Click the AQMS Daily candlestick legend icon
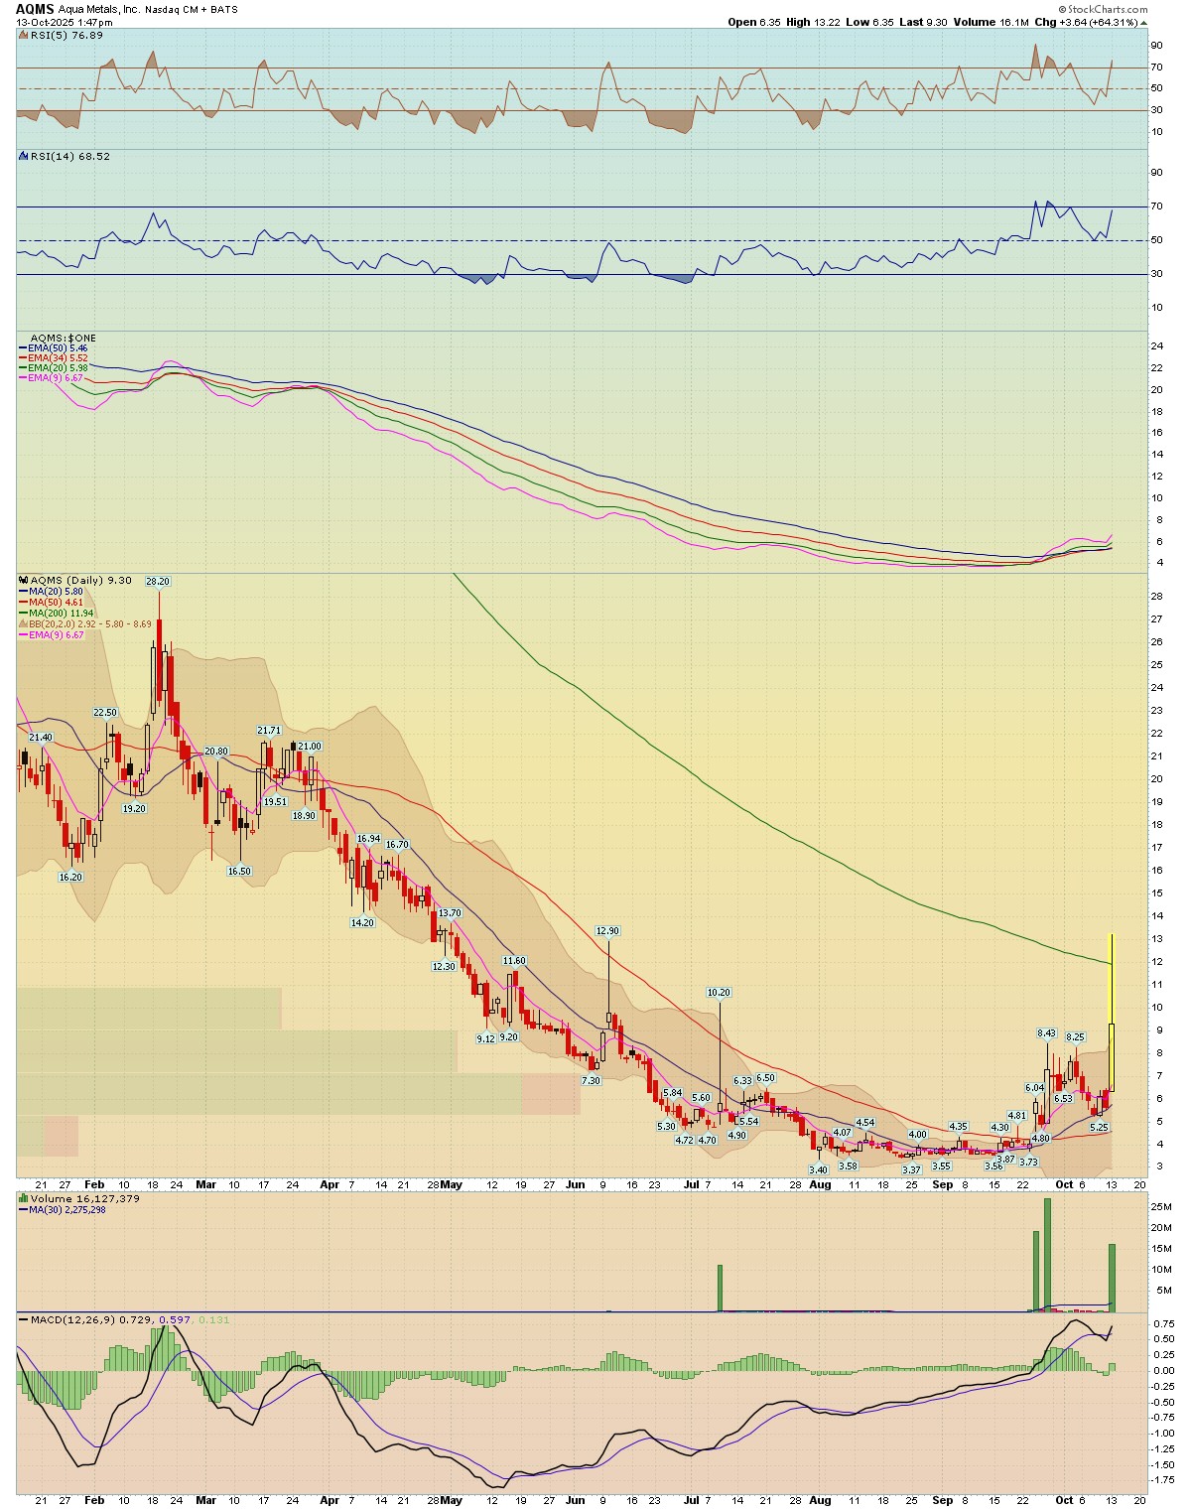 pyautogui.click(x=24, y=580)
